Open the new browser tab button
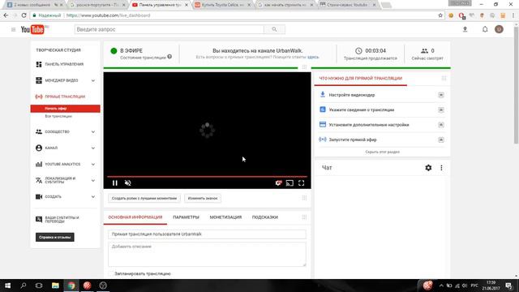The image size is (519, 292). tap(386, 5)
